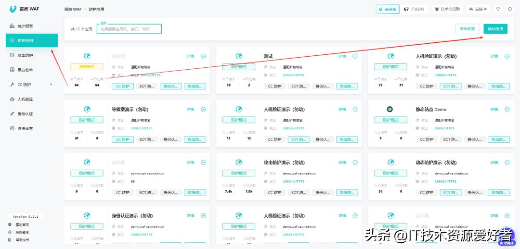Click the logout icon at top right
The height and width of the screenshot is (249, 520).
pos(510,9)
